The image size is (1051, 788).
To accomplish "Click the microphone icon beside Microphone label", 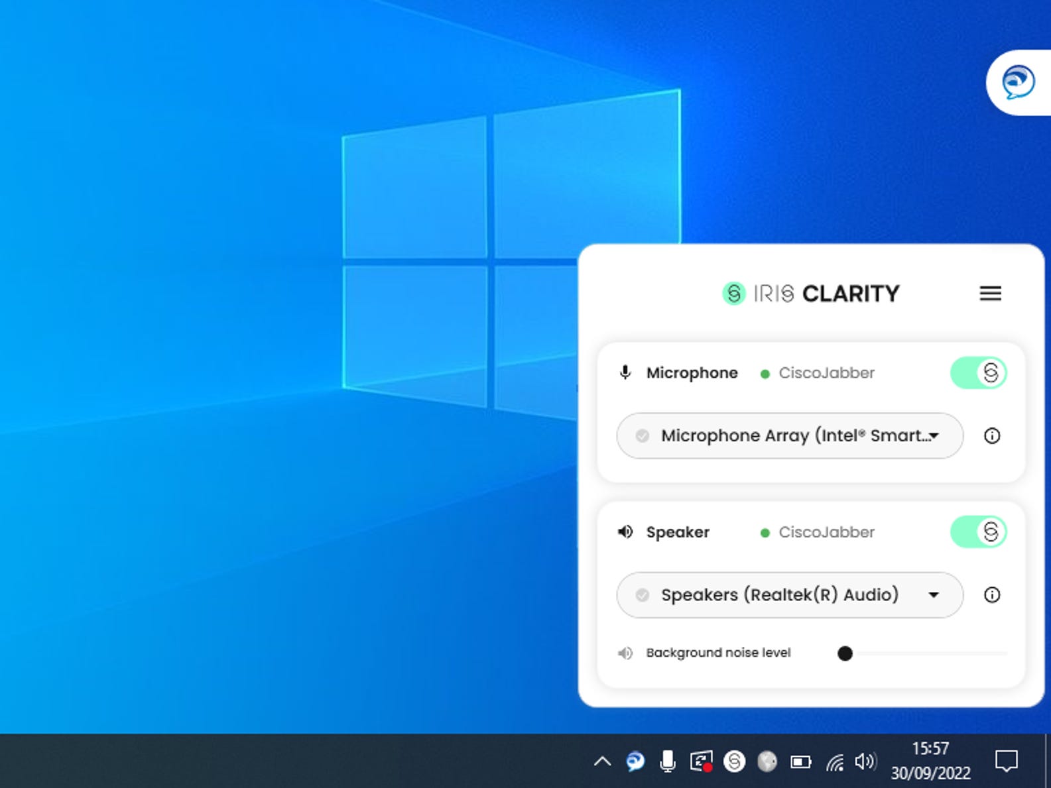I will point(625,372).
